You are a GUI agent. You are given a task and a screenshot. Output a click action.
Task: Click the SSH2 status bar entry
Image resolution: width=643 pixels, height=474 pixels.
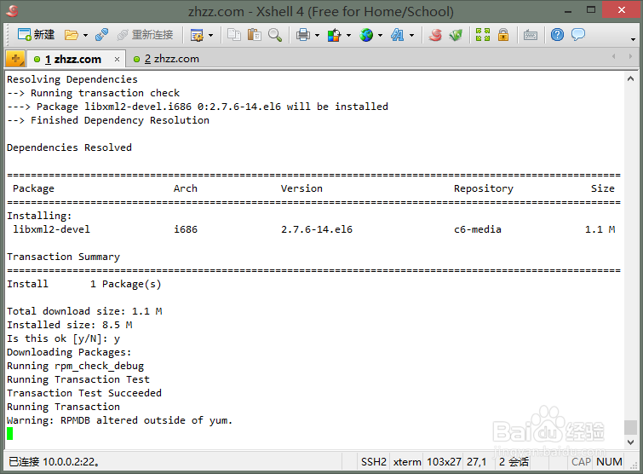click(x=374, y=462)
